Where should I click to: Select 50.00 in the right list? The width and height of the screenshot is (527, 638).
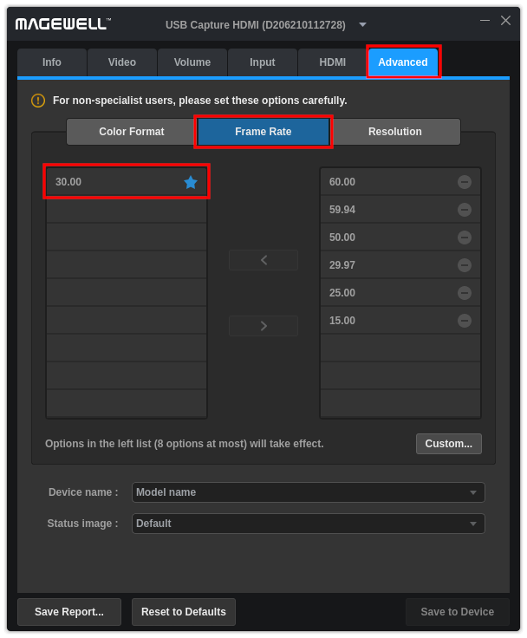[400, 238]
